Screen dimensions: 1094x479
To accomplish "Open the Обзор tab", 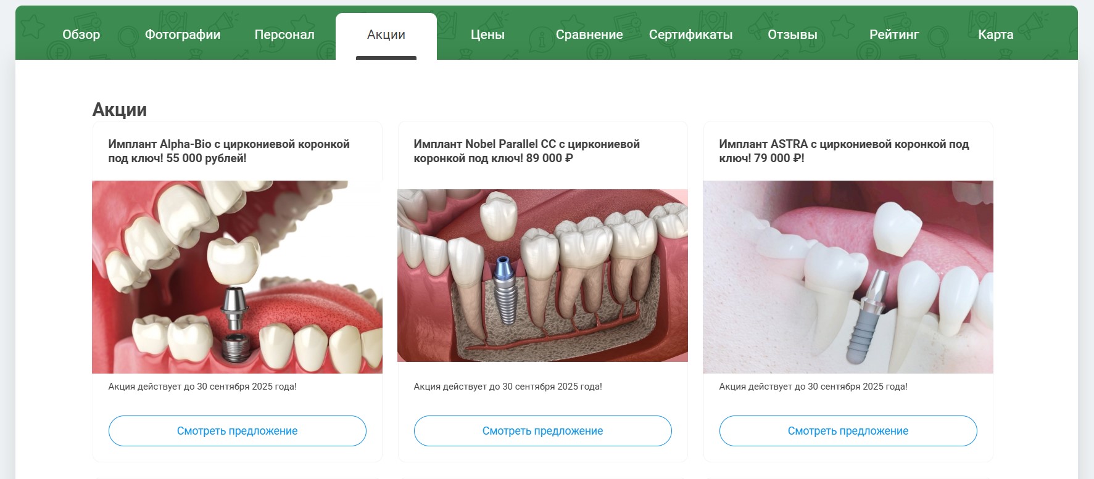I will [81, 35].
